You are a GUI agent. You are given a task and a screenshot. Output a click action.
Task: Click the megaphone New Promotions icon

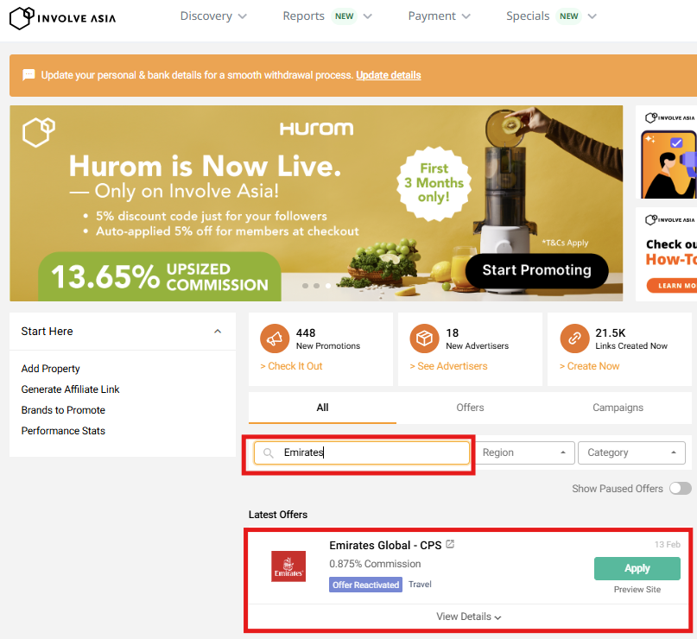(274, 339)
